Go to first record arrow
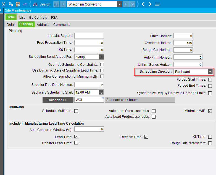Viewport: 216px width, 175px height. click(x=56, y=4)
